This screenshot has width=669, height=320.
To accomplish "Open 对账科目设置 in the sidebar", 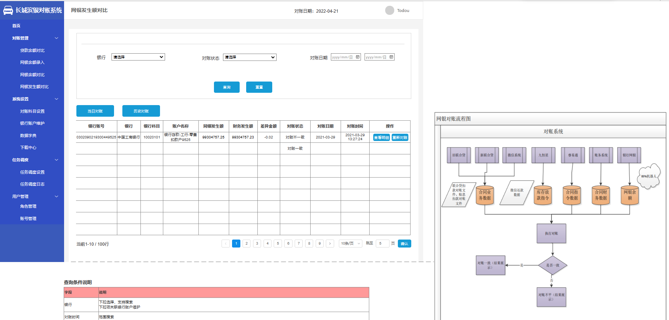I will pos(32,111).
